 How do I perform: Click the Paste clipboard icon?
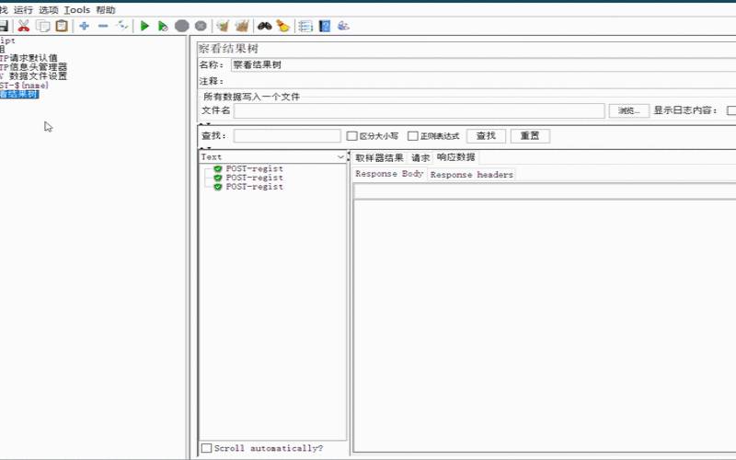coord(62,26)
